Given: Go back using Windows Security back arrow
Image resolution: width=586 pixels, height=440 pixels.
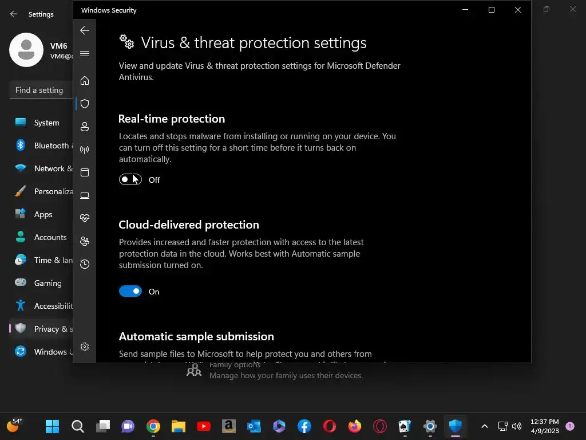Looking at the screenshot, I should tap(85, 30).
